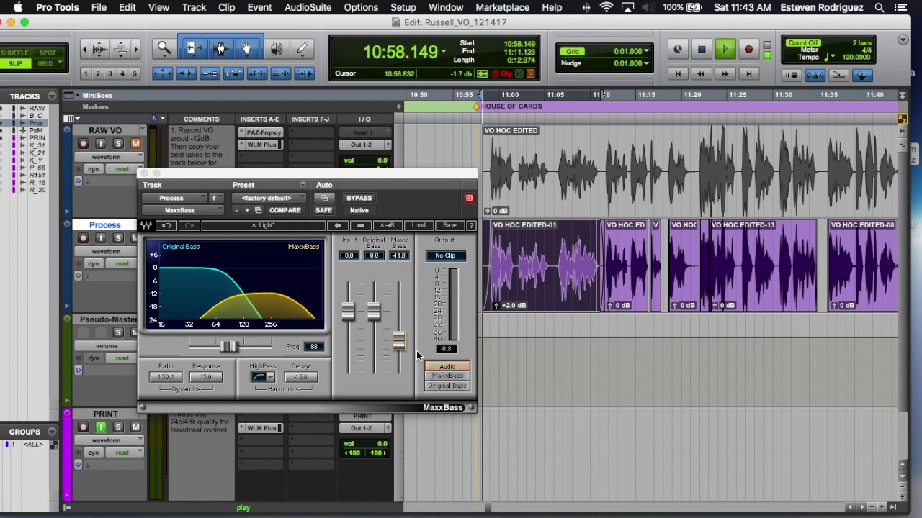Select Original Bass monitor mode
The width and height of the screenshot is (922, 518).
(x=447, y=386)
